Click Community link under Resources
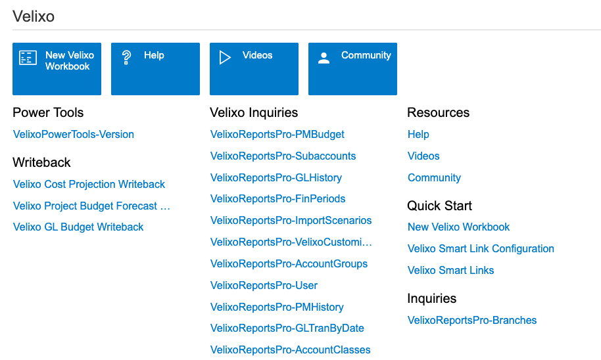Viewport: 601px width, 360px height. [434, 178]
